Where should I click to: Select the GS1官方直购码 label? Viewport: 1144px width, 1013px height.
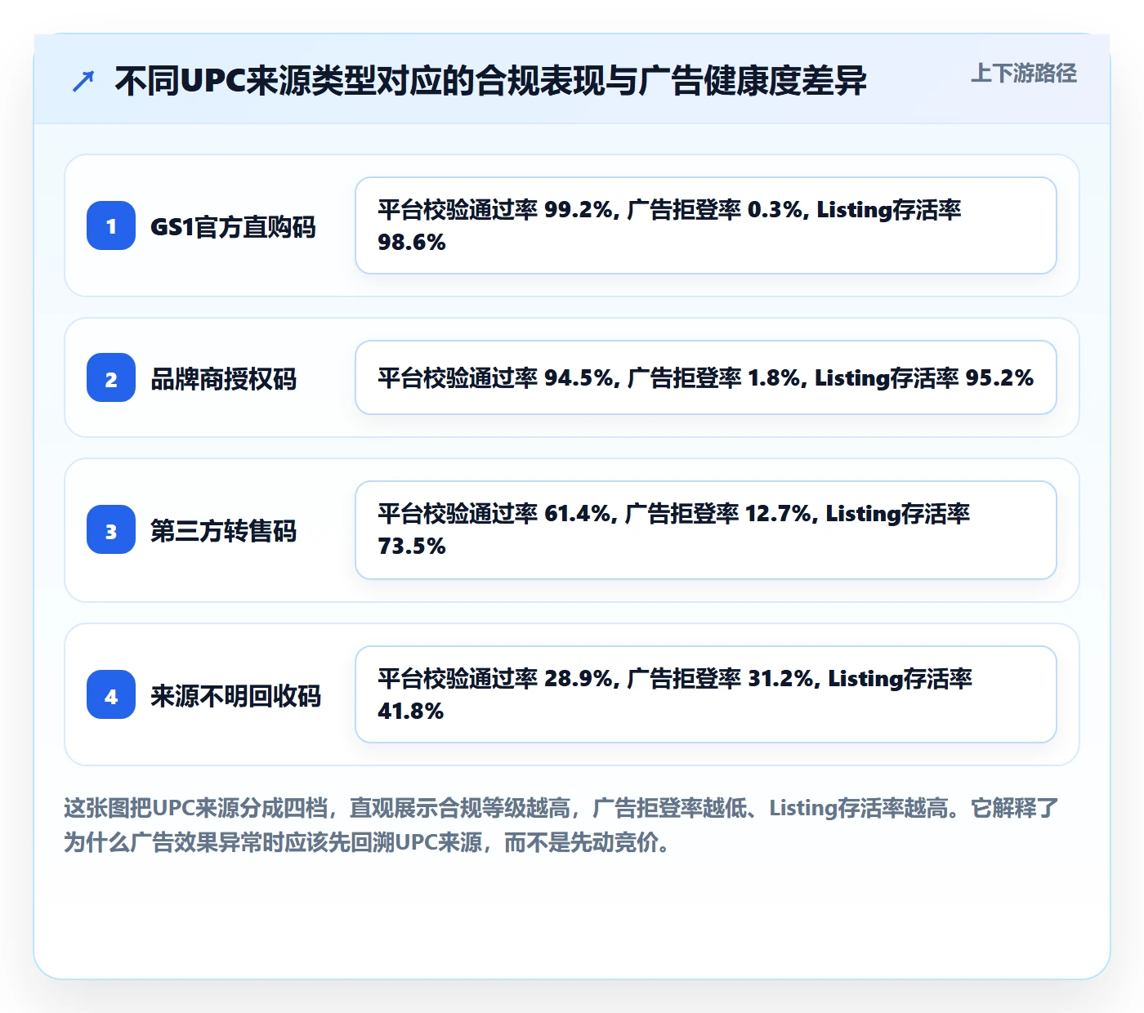tap(233, 226)
